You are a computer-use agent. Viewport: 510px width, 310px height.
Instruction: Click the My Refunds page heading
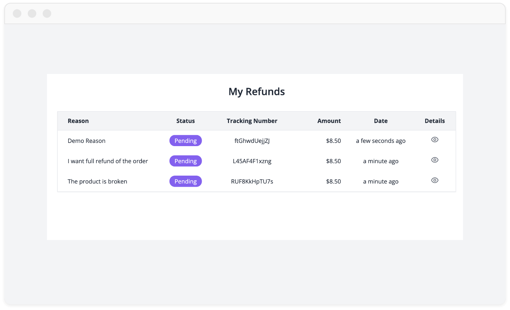coord(256,92)
